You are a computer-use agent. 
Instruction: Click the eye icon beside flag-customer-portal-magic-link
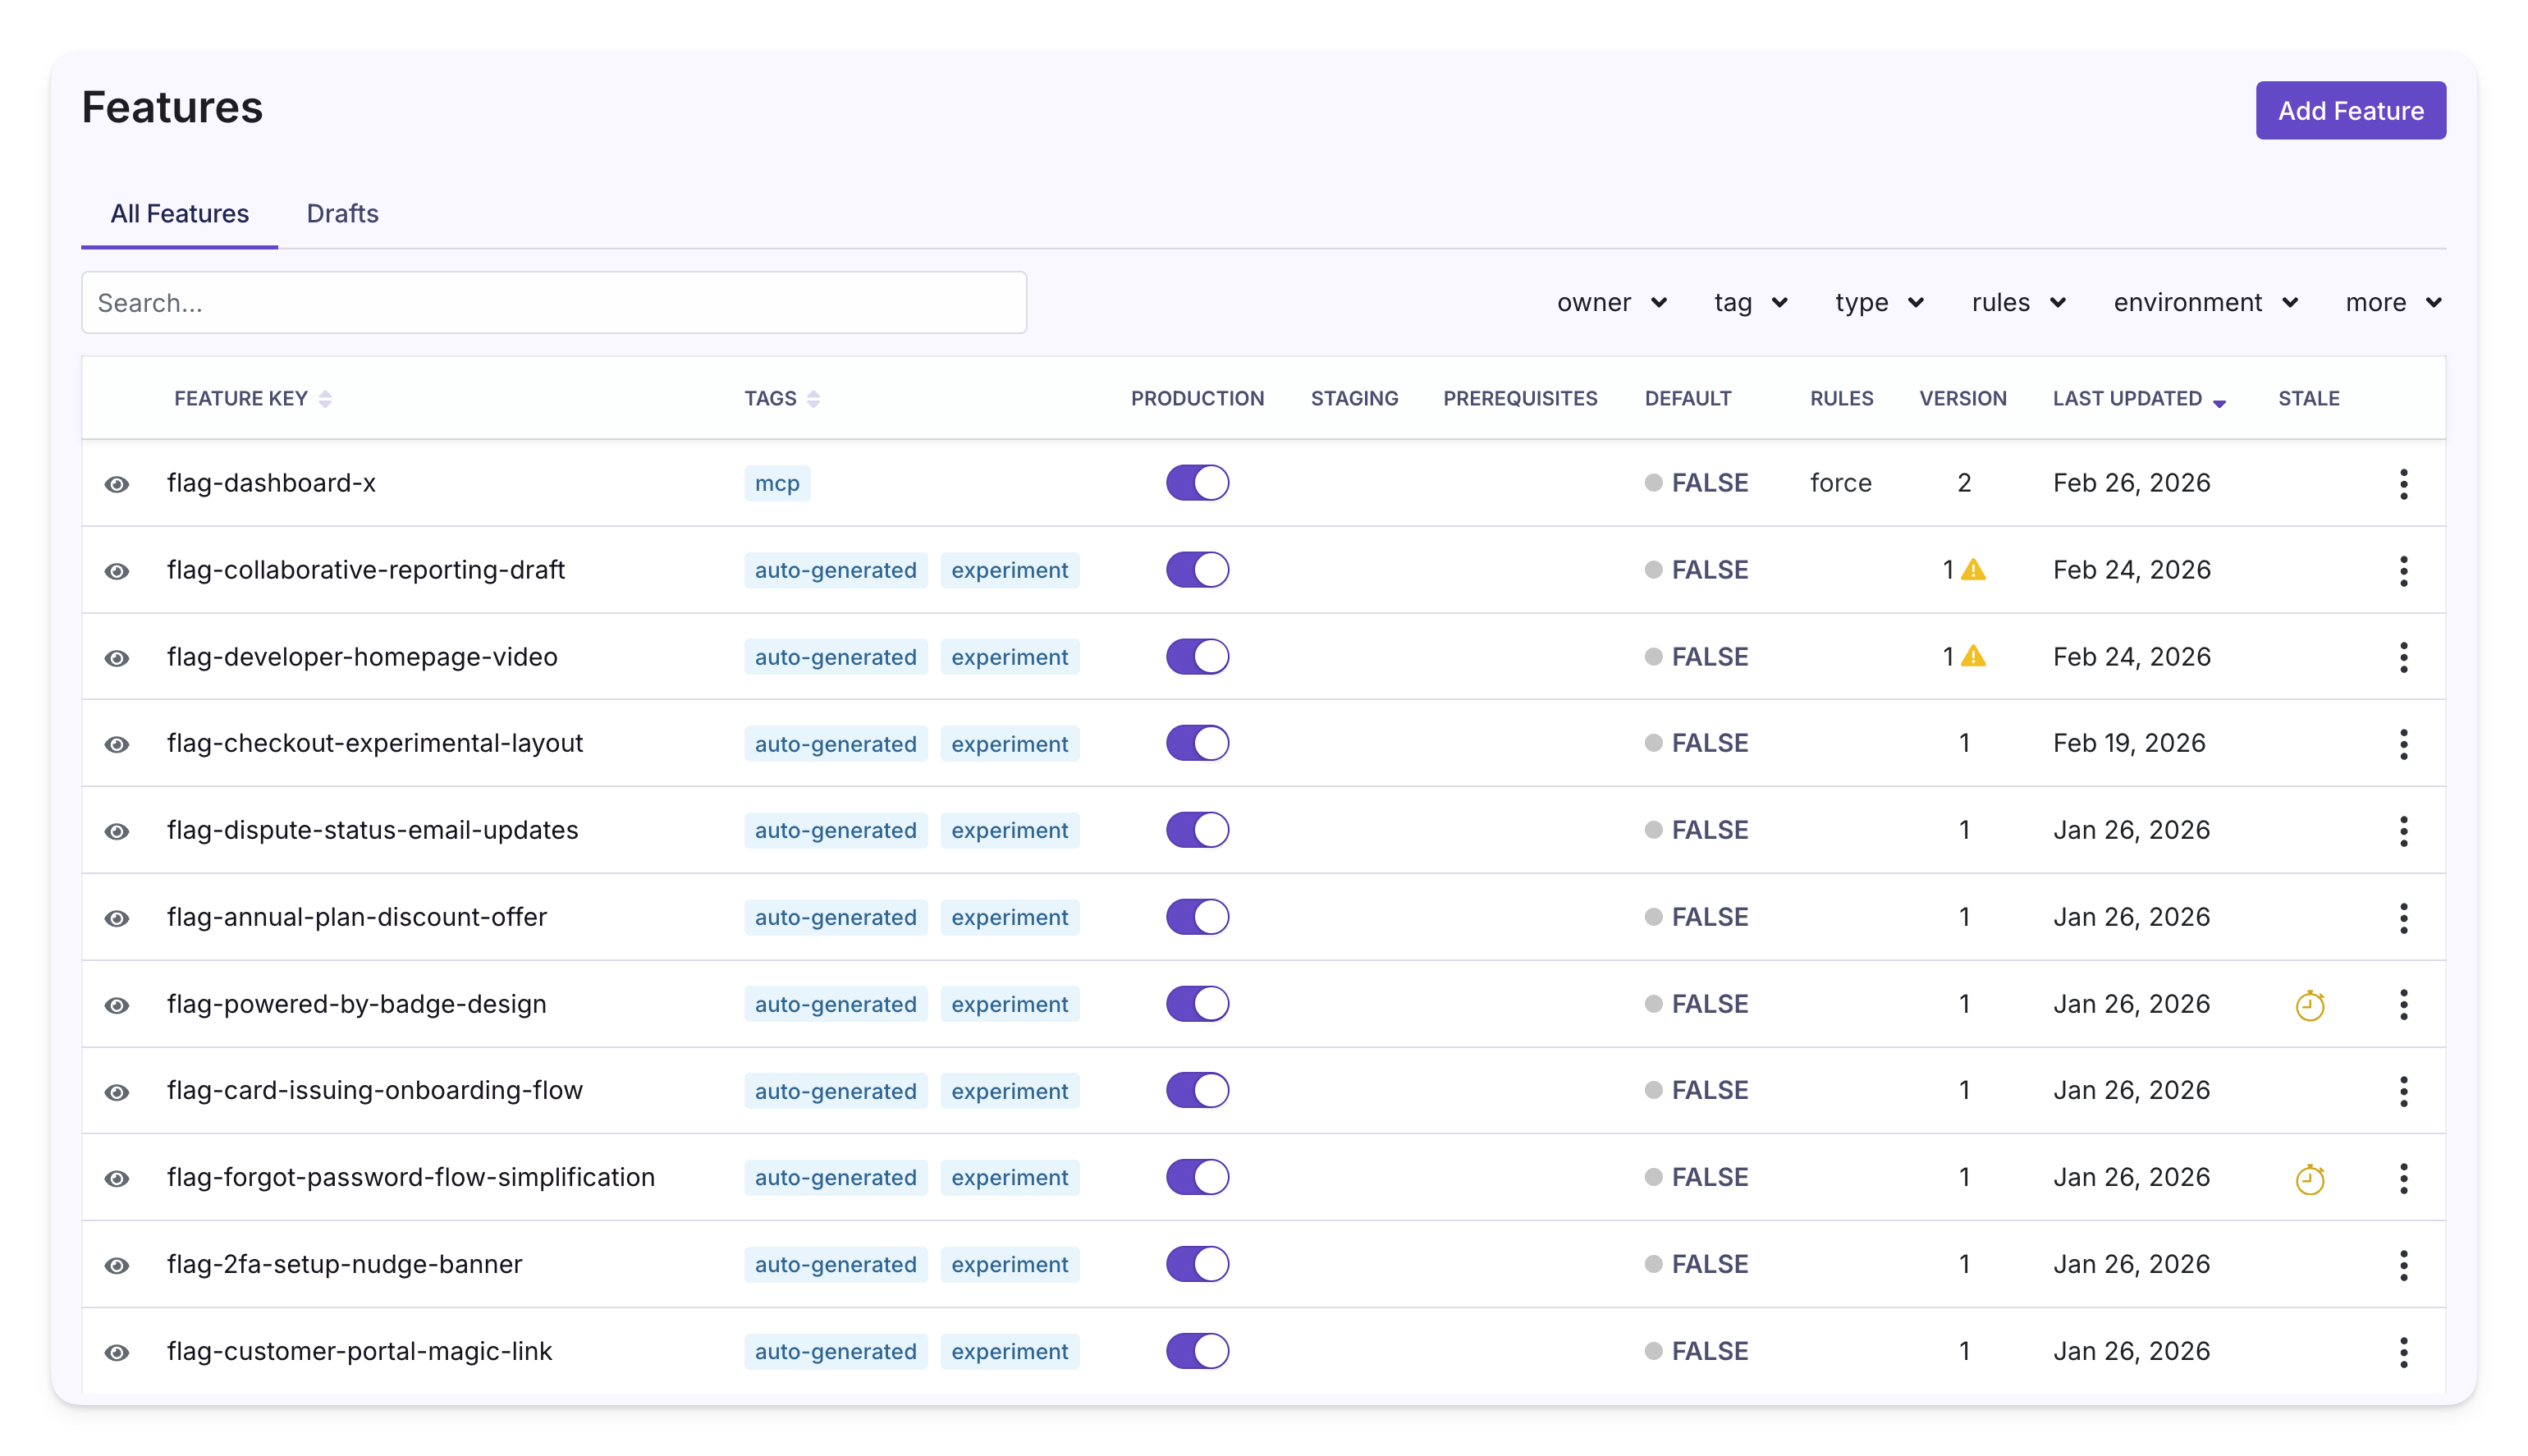coord(117,1352)
